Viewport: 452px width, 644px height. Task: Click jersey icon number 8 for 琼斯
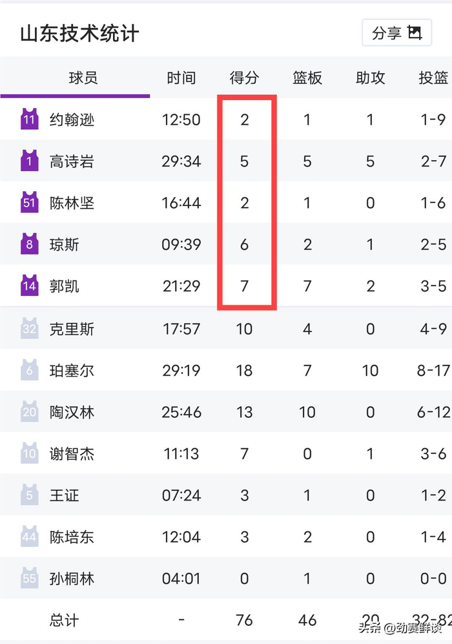28,244
